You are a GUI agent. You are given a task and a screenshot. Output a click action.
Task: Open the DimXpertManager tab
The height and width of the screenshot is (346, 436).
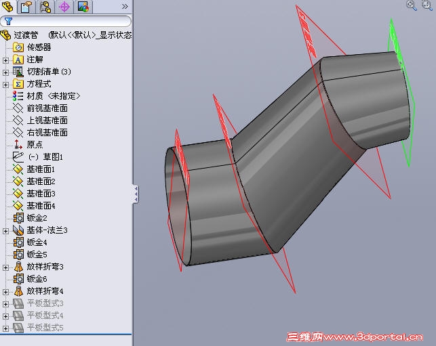pyautogui.click(x=64, y=7)
